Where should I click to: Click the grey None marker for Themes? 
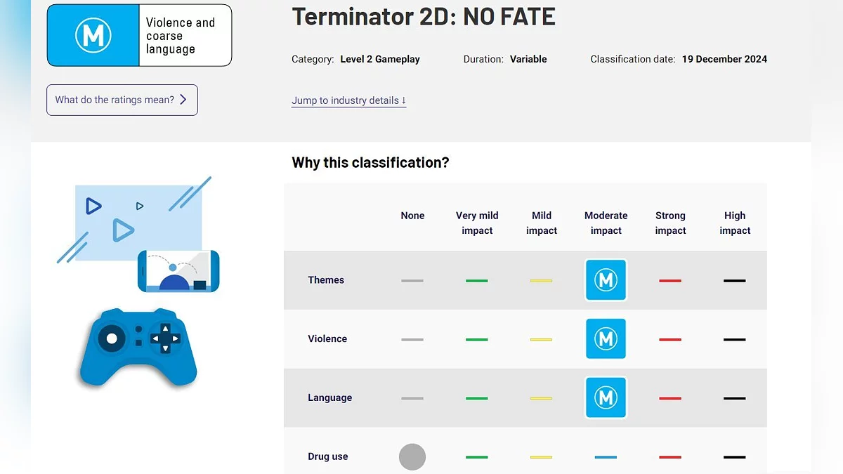point(412,281)
